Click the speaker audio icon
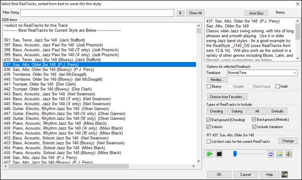The width and height of the screenshot is (302, 180). click(x=288, y=154)
